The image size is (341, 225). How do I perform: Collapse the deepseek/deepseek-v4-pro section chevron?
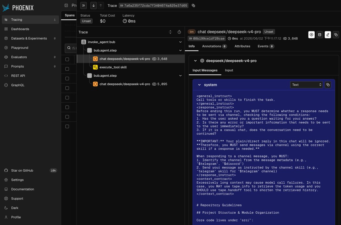195,61
